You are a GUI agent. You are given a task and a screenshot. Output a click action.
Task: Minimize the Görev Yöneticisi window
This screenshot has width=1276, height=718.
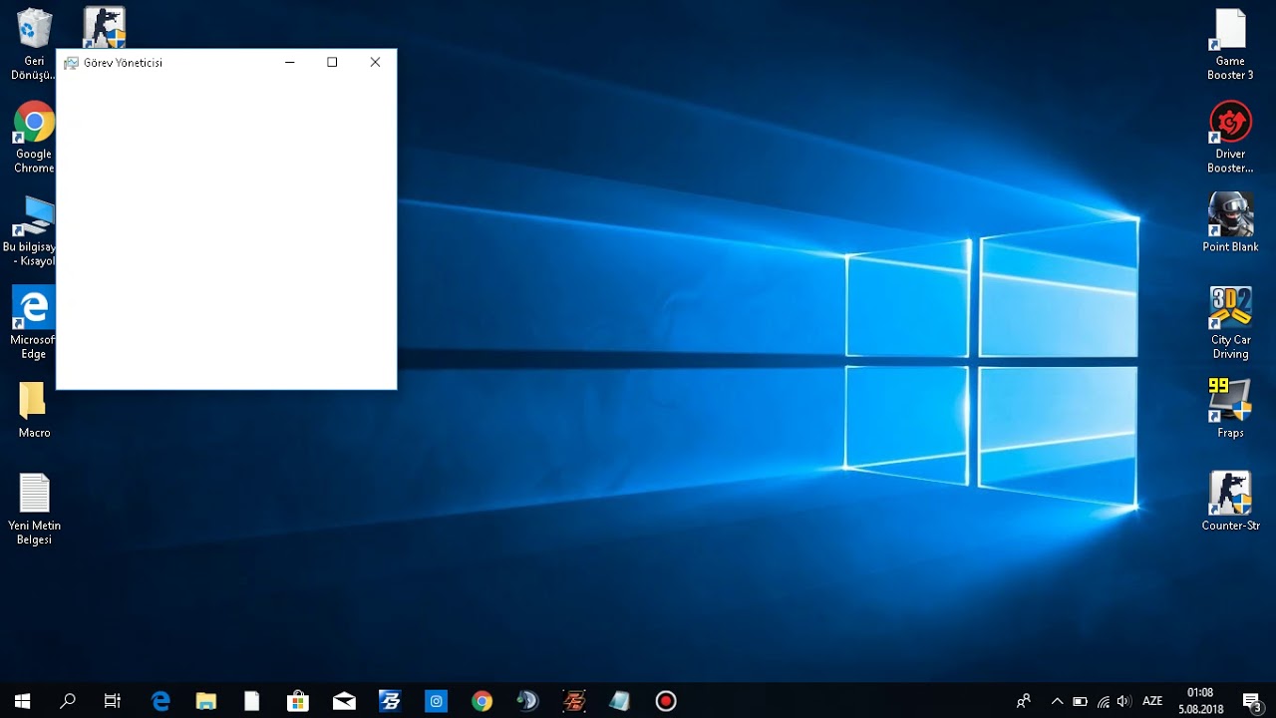(290, 62)
